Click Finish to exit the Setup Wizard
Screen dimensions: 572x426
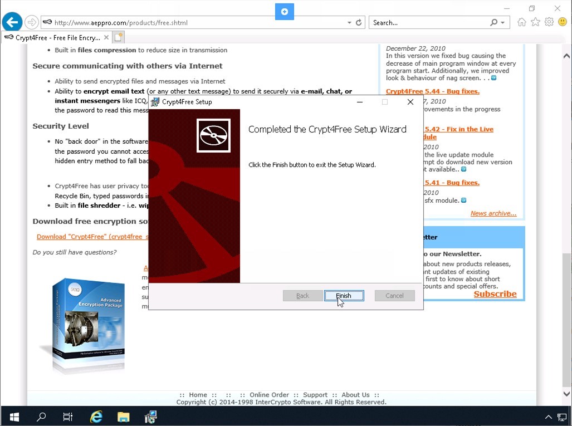tap(344, 296)
